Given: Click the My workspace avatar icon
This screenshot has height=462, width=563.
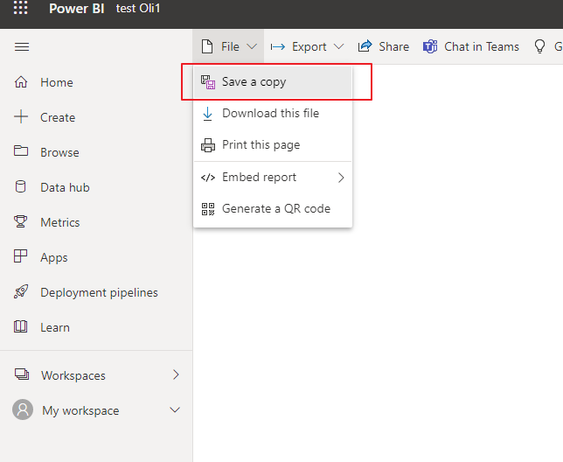Looking at the screenshot, I should coord(23,409).
